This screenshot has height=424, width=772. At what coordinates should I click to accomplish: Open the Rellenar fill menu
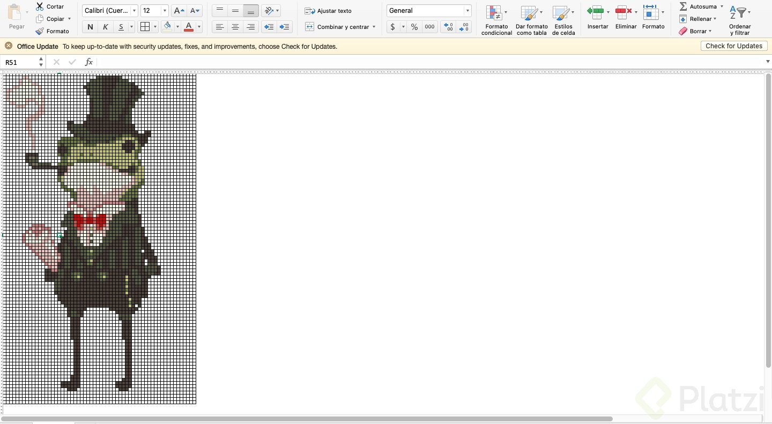pyautogui.click(x=697, y=19)
